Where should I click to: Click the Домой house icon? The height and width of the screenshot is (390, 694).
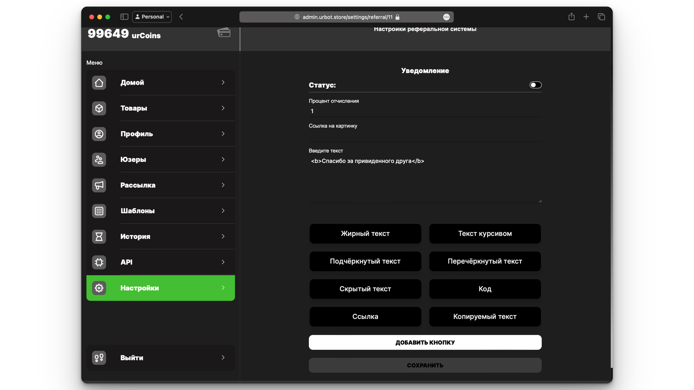tap(99, 83)
